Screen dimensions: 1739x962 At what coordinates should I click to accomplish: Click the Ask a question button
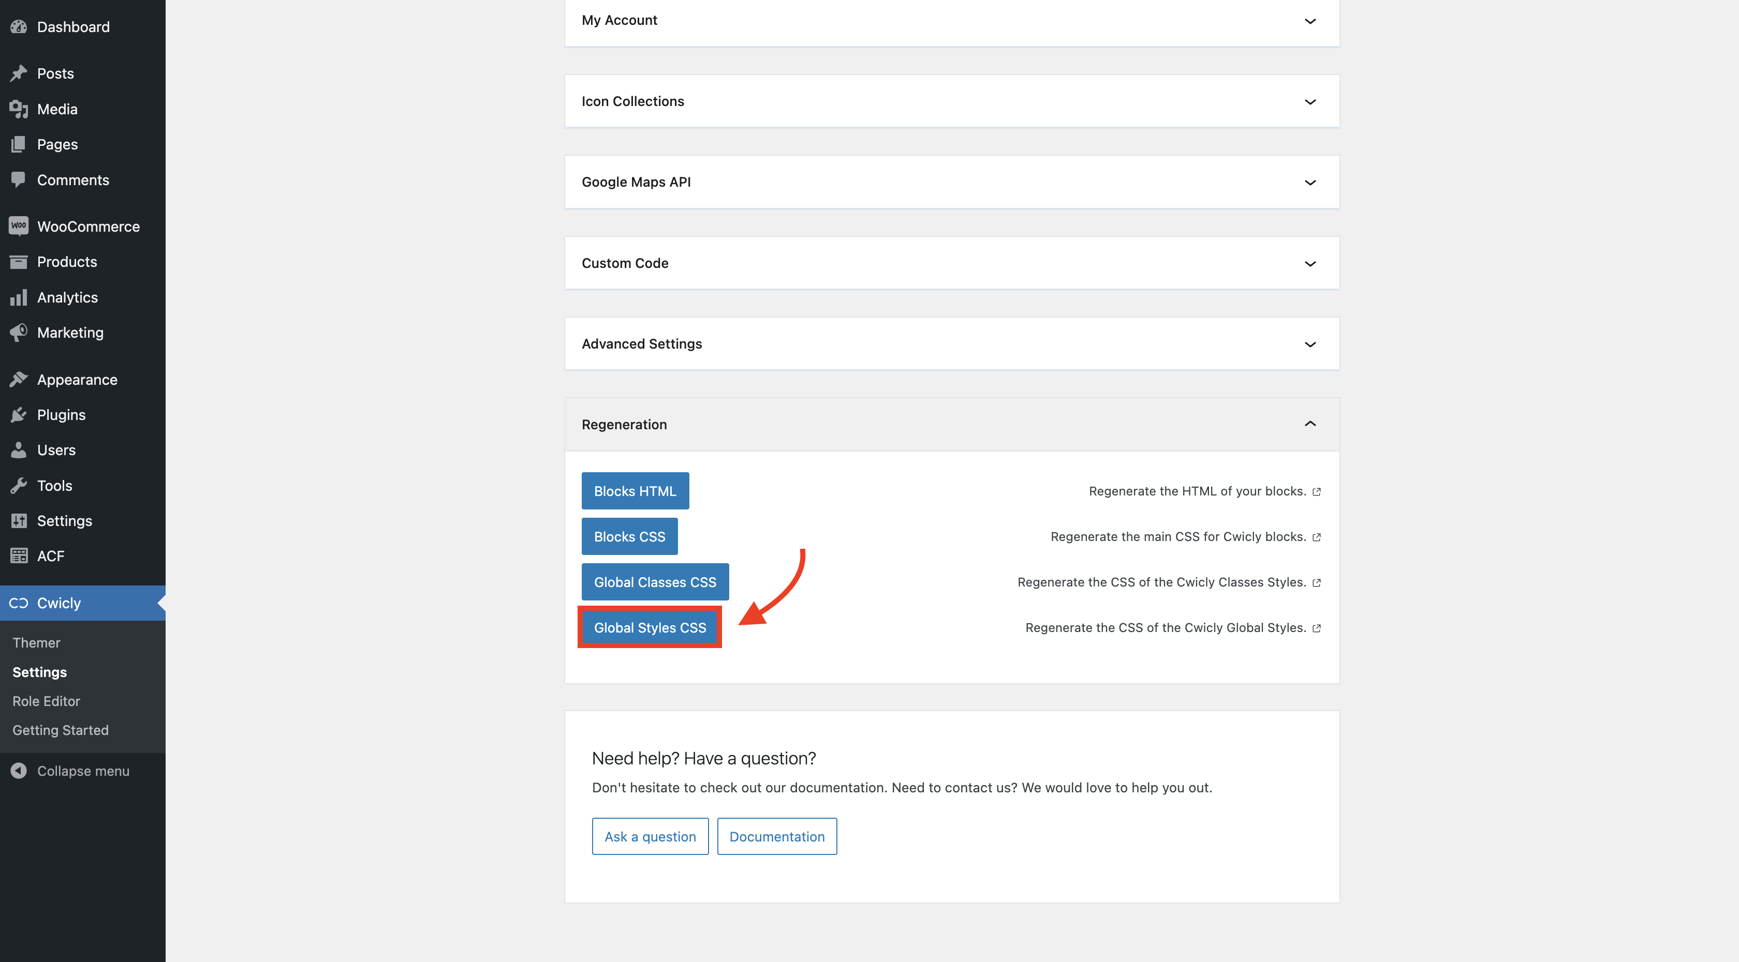[x=650, y=836]
